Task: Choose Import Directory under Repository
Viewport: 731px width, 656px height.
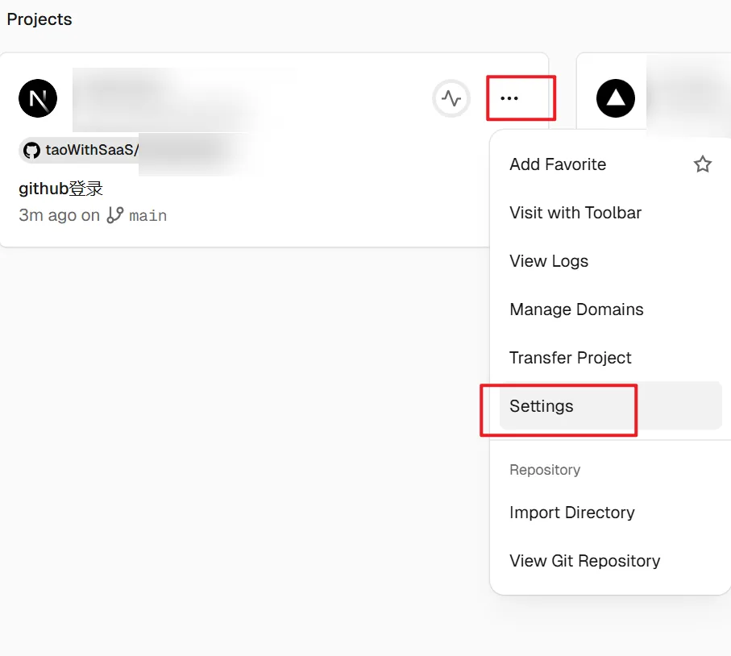Action: 571,513
